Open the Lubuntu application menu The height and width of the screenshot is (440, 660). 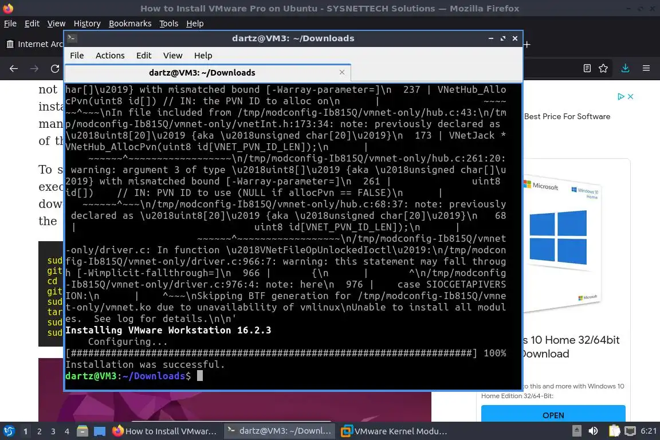point(9,431)
